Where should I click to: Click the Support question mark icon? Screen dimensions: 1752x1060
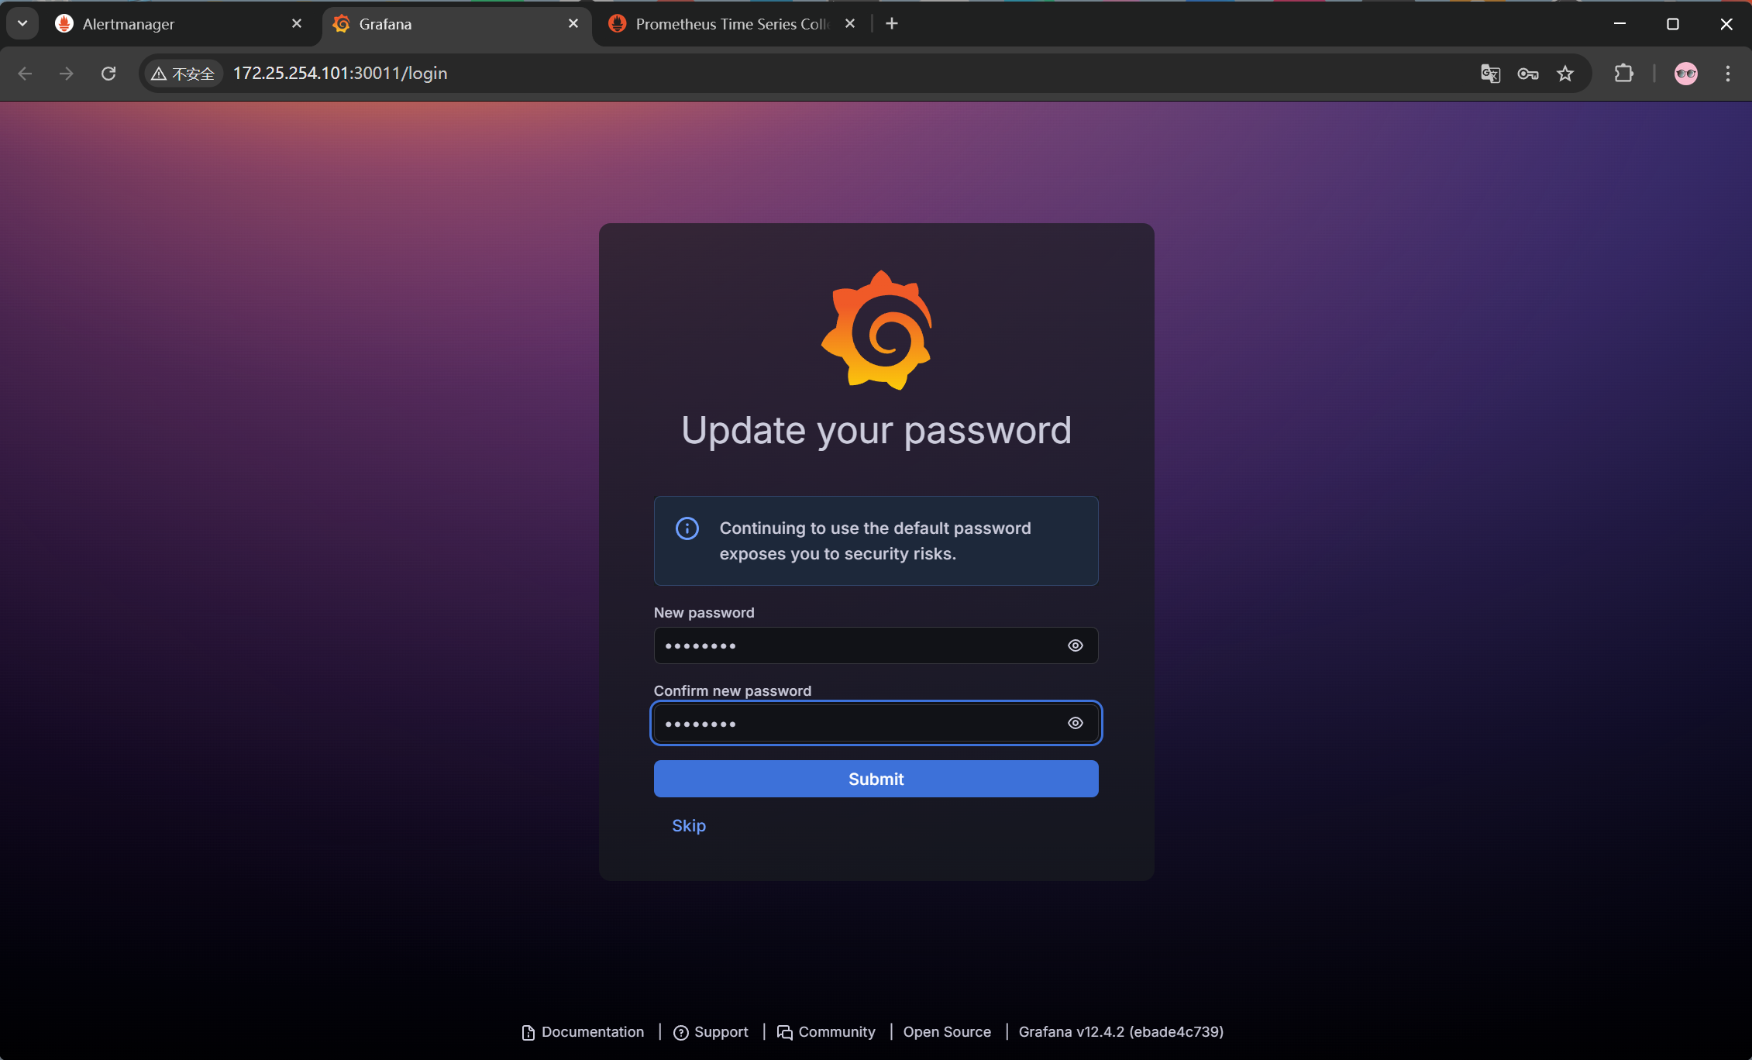click(680, 1033)
